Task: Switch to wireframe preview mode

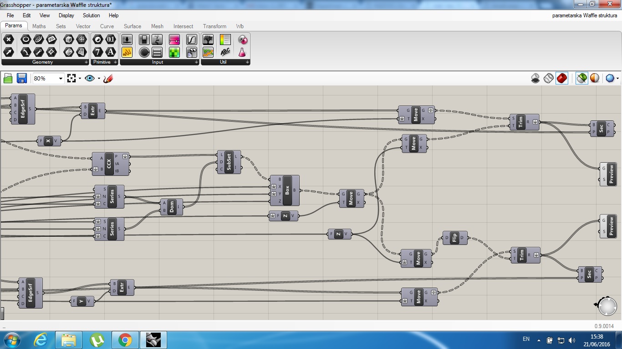Action: (x=549, y=78)
